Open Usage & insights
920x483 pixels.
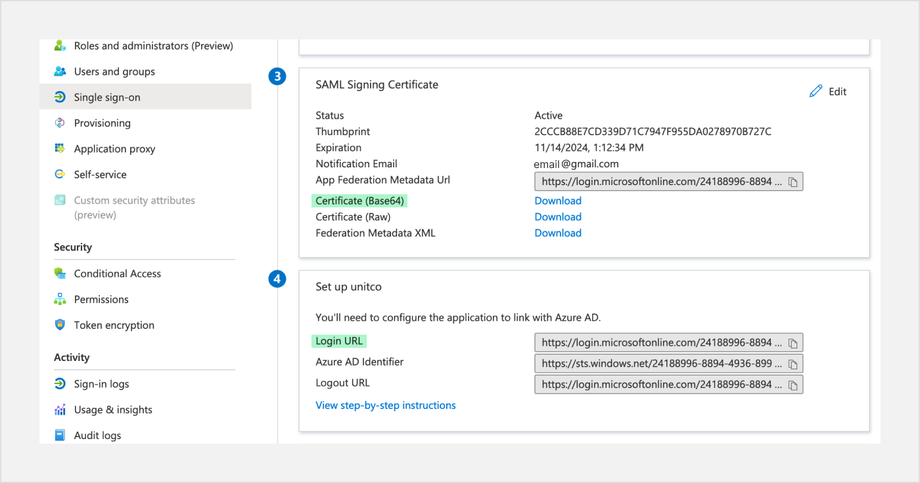113,409
